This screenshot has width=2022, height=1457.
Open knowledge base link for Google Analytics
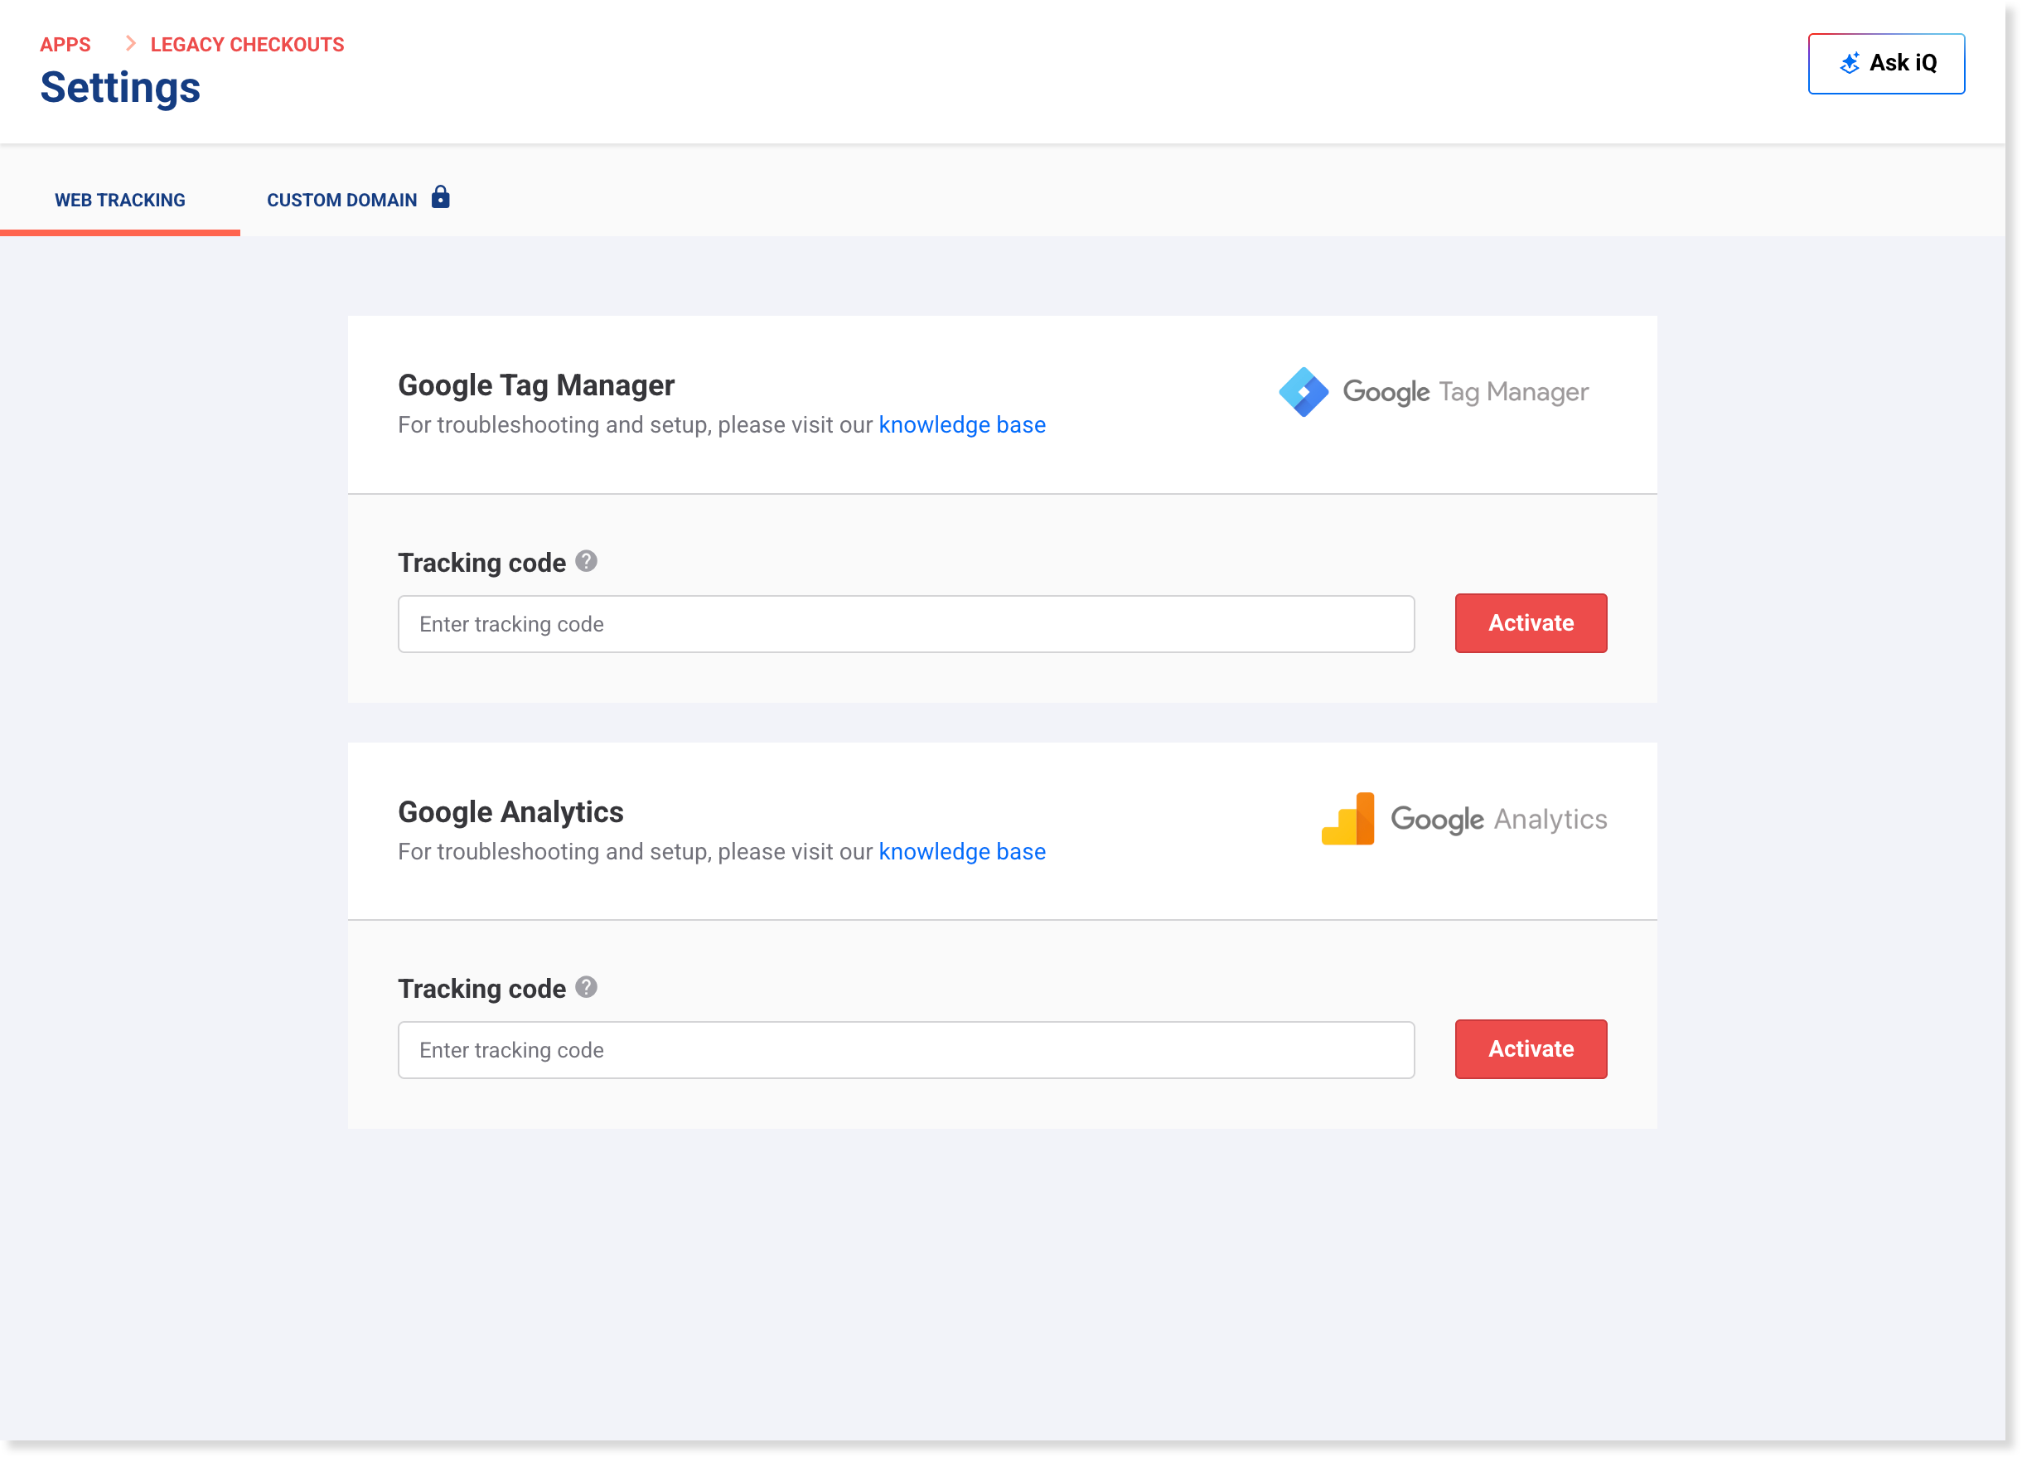pyautogui.click(x=962, y=853)
